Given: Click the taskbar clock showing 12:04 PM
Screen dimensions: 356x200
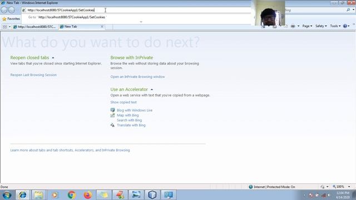Looking at the screenshot, I should coord(343,195).
